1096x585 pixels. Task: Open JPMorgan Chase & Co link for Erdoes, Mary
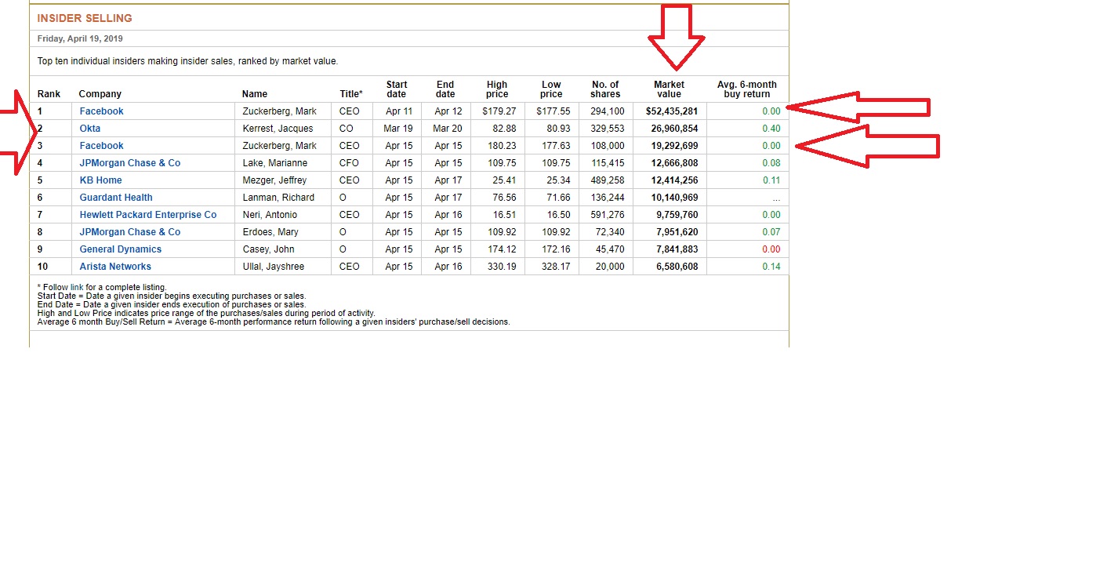coord(130,232)
